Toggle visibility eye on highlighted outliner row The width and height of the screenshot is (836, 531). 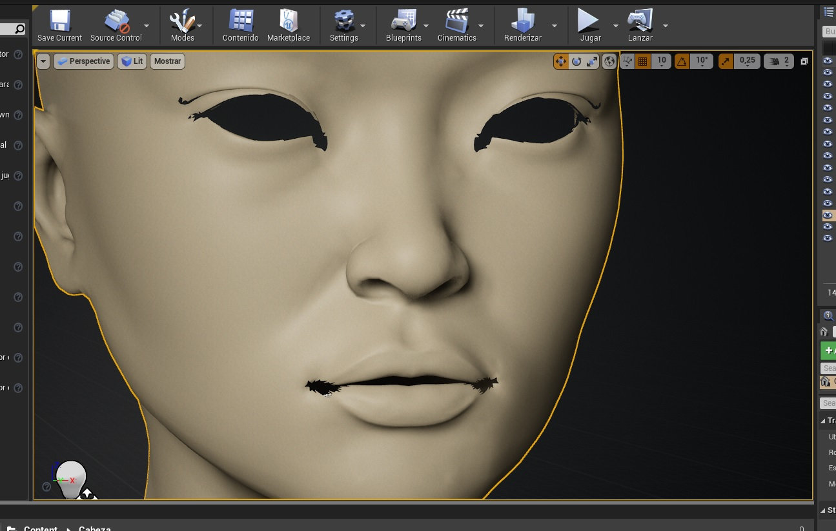828,215
